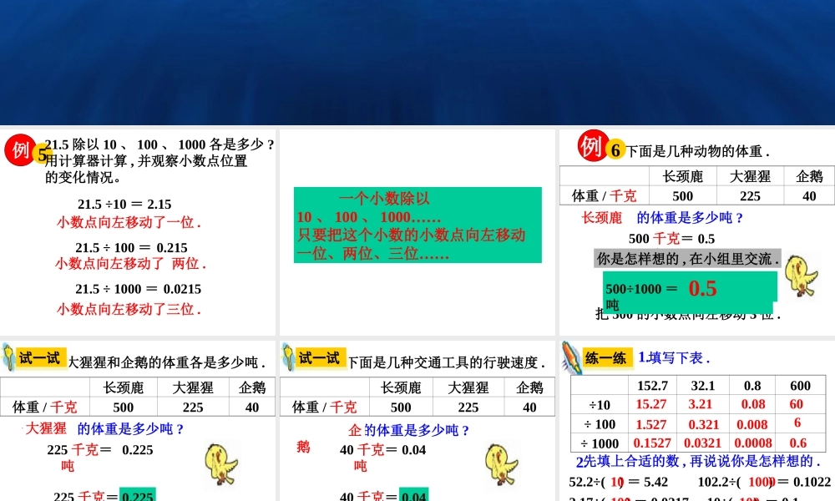Screen dimensions: 835x501
Task: Click equation 52.2÷( 10) = 5.42
Action: (618, 483)
